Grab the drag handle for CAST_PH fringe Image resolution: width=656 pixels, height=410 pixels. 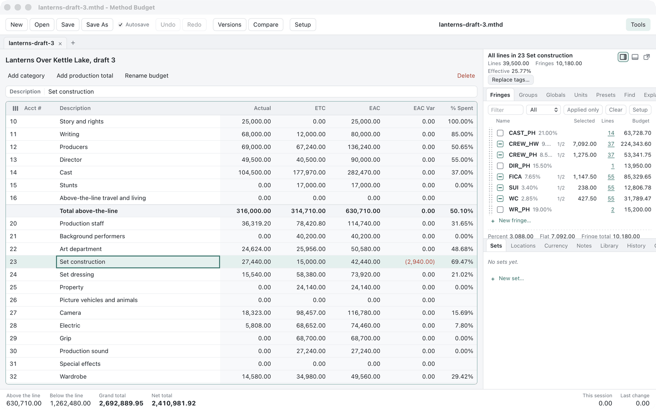(491, 133)
